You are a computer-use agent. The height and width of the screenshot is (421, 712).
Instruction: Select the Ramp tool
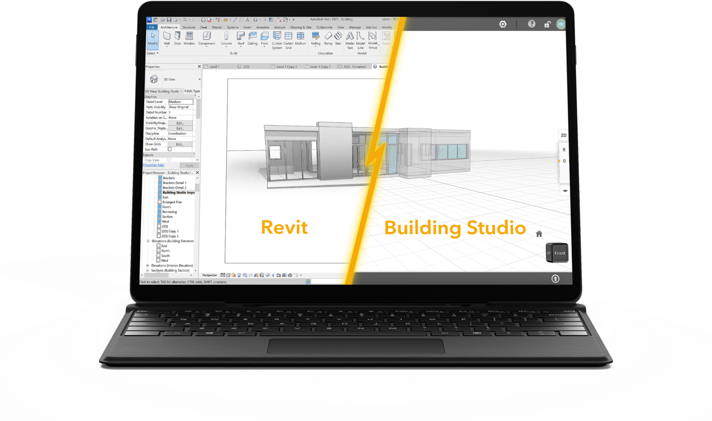(x=328, y=39)
